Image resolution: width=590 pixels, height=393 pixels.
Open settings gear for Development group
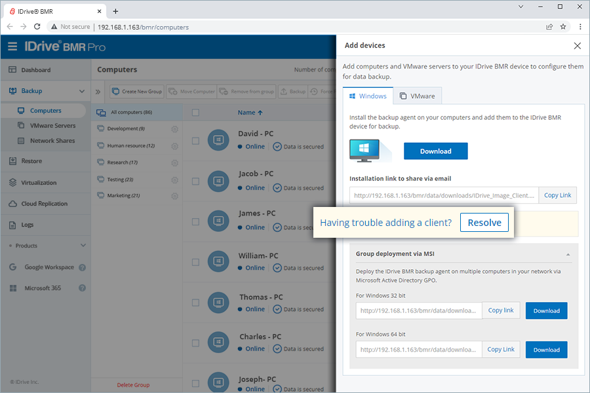click(174, 129)
